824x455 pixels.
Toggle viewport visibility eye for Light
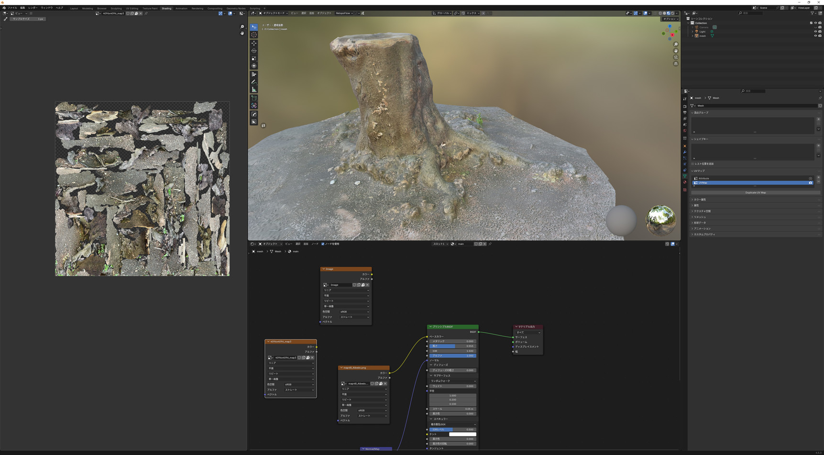pyautogui.click(x=815, y=32)
